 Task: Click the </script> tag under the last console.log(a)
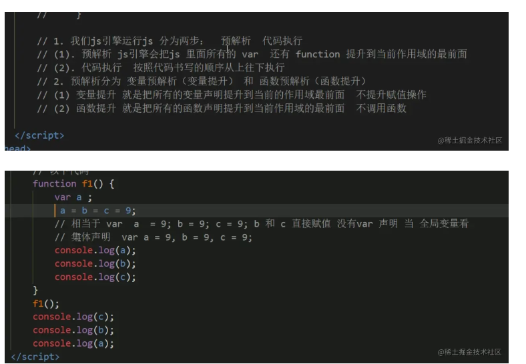coord(35,357)
